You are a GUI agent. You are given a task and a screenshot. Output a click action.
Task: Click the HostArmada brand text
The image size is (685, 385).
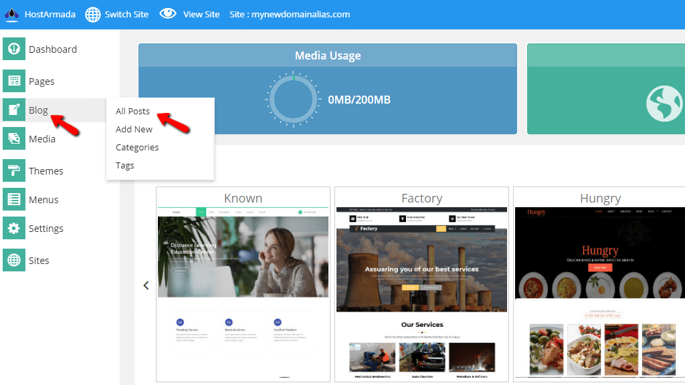(50, 15)
